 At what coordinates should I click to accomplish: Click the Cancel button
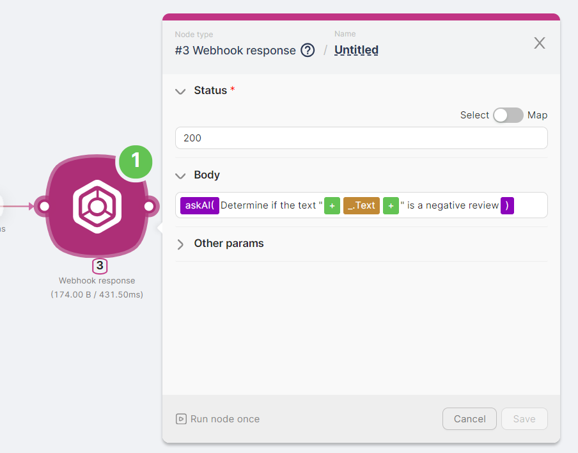(469, 419)
